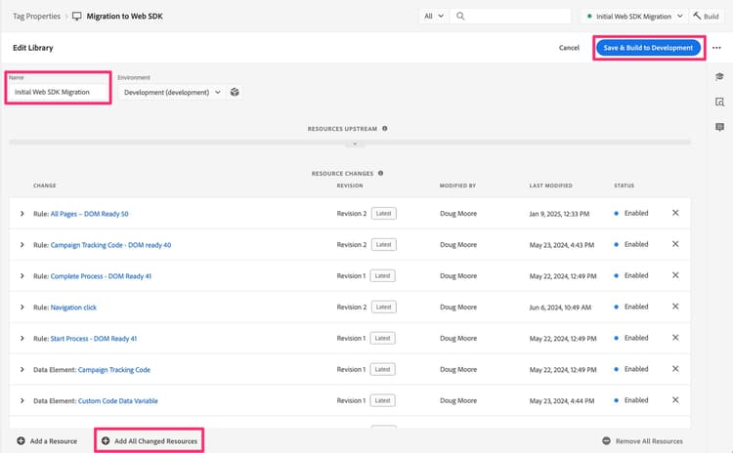Click the Jun 6, 2024, 10:49 AM date
Screen dimensions: 733x453
coord(560,308)
